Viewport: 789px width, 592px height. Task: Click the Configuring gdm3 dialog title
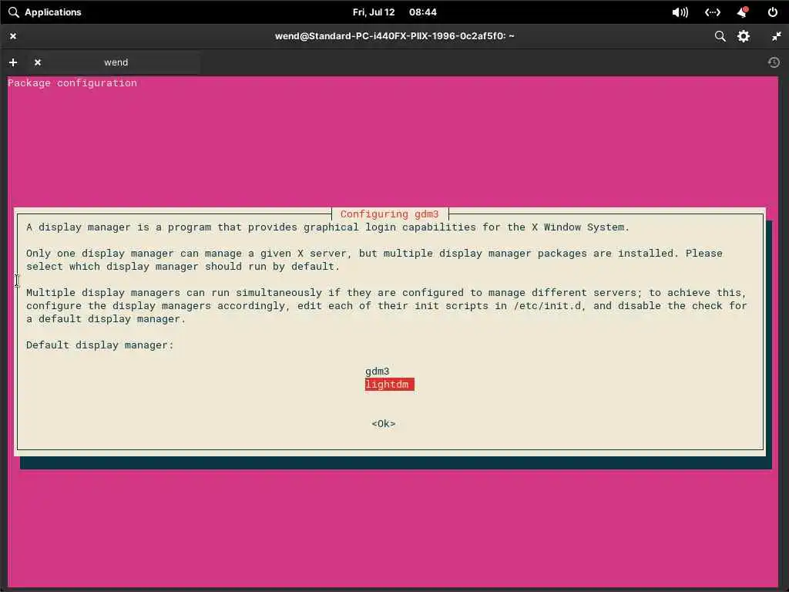tap(389, 214)
